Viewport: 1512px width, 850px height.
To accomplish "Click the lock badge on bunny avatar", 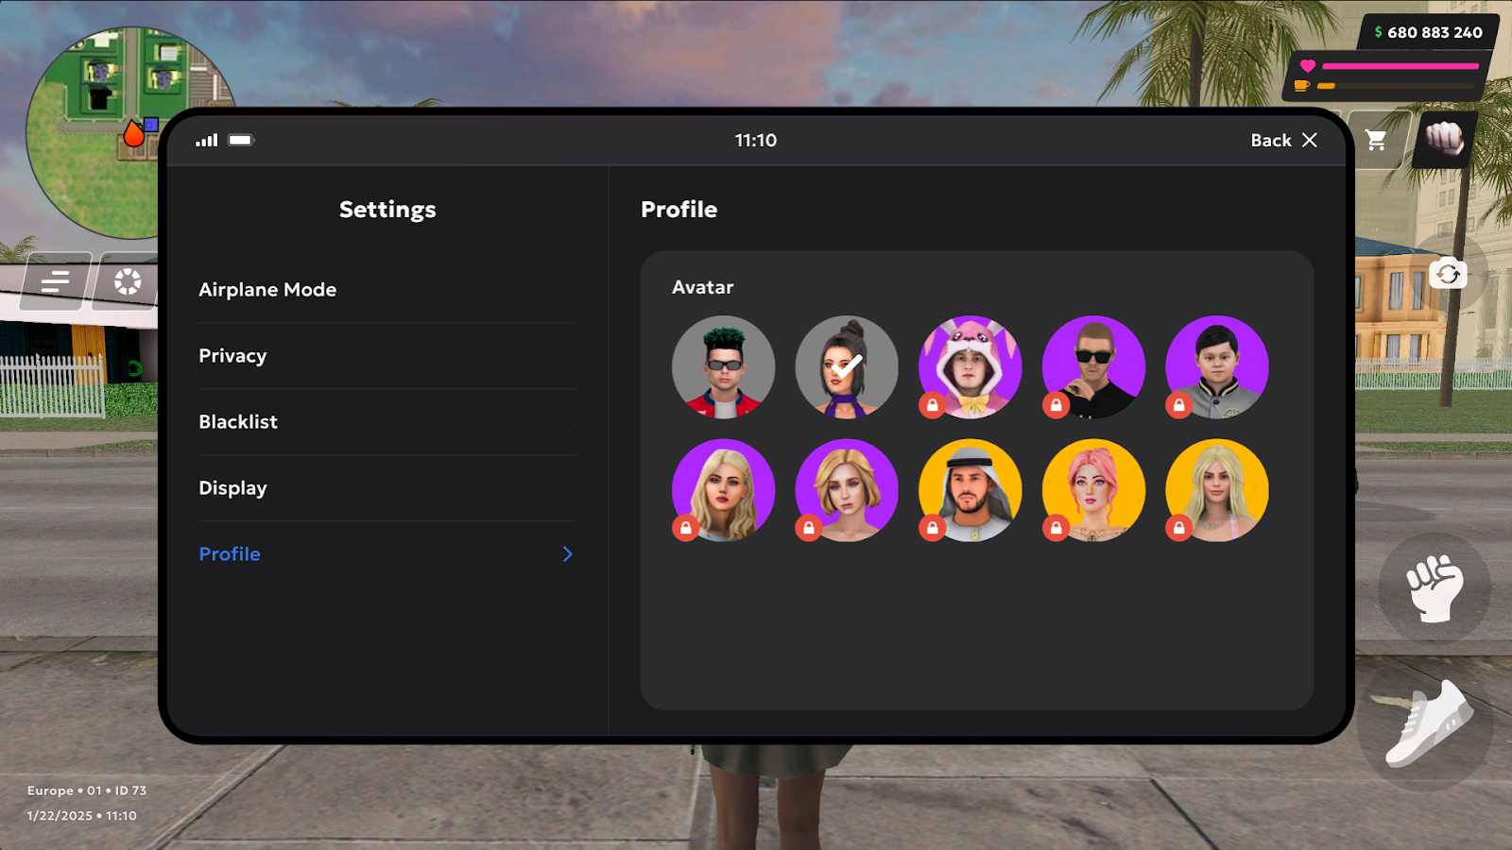I will click(x=933, y=405).
